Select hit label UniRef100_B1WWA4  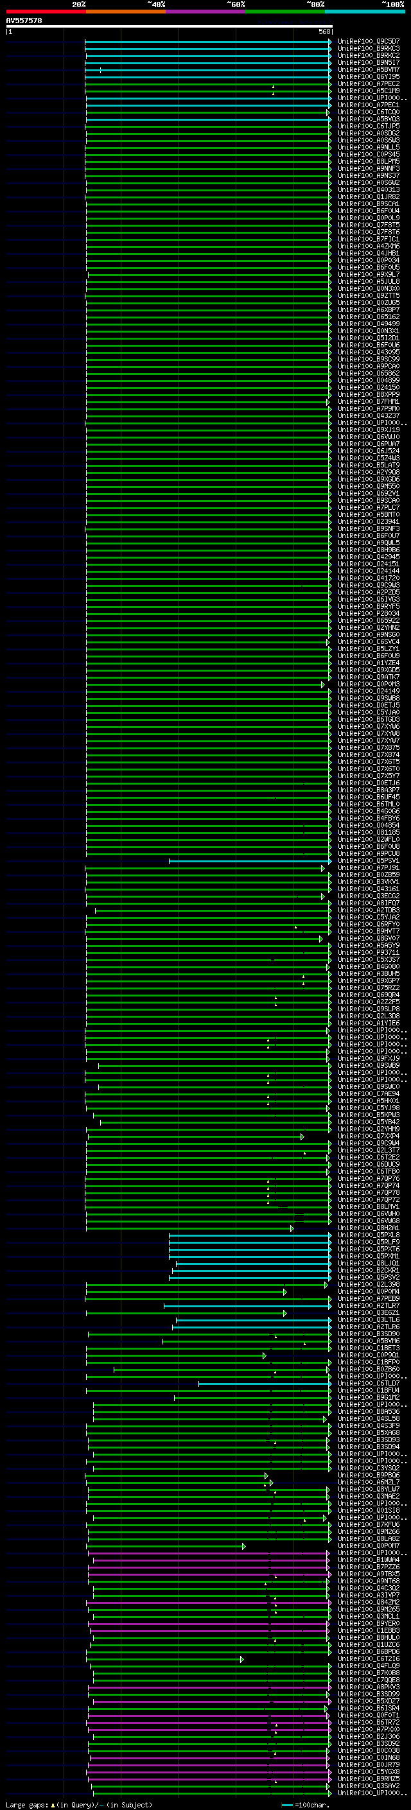point(369,1561)
